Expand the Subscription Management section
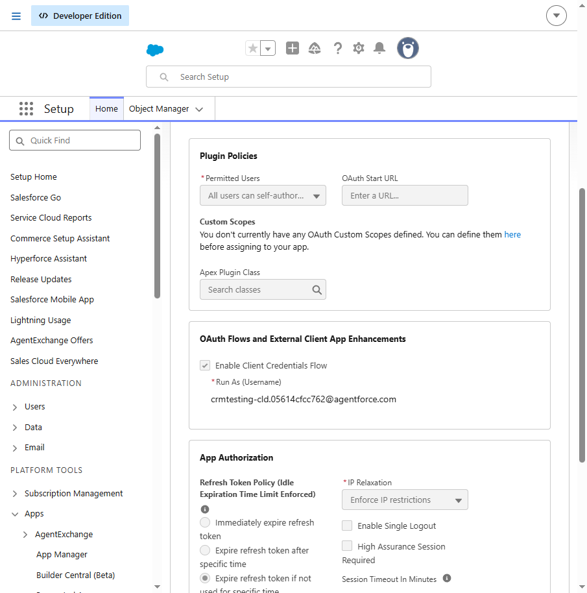The image size is (587, 593). [15, 494]
